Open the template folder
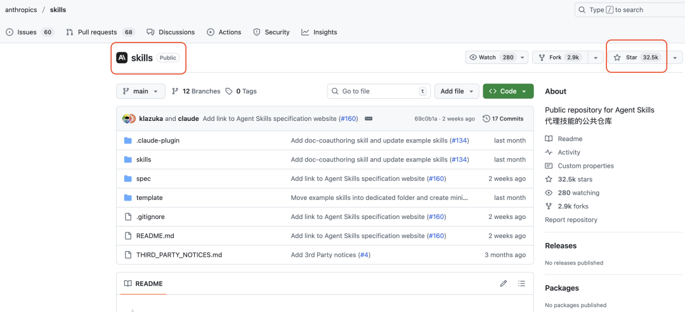 pyautogui.click(x=150, y=197)
